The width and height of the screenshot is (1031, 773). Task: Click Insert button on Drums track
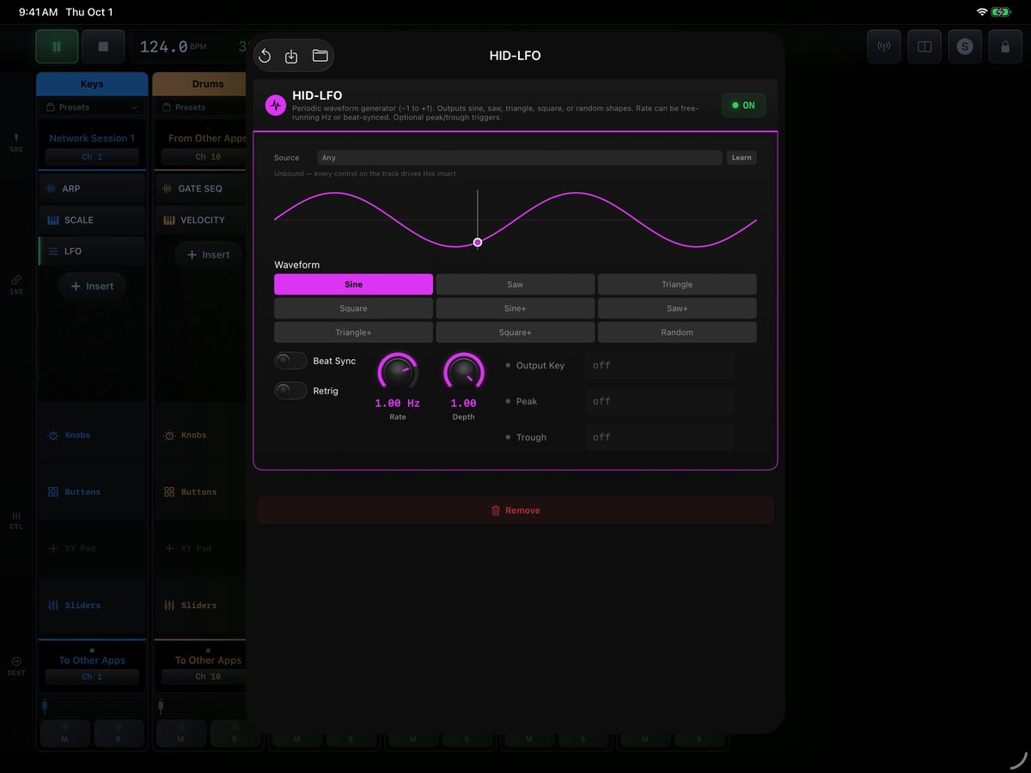(x=208, y=254)
